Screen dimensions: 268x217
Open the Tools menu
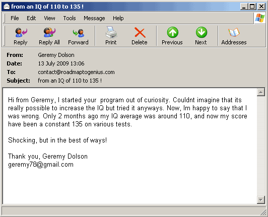click(x=70, y=18)
